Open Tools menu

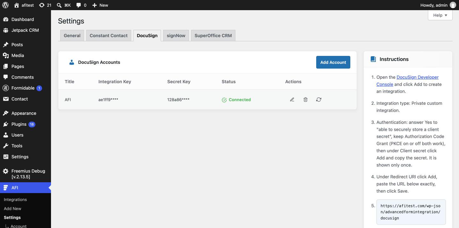25,146
